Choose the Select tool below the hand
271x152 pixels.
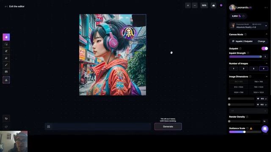[6, 44]
